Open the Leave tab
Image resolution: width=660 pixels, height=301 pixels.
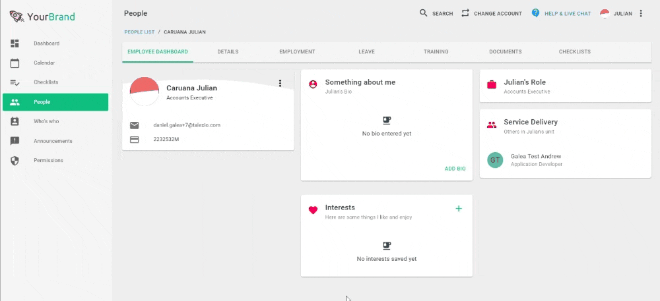coord(366,52)
